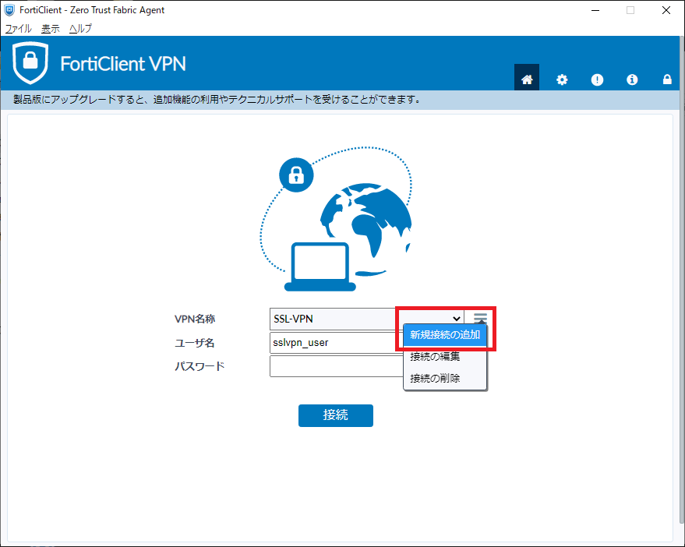Click the FortiClient title bar app icon
The image size is (685, 547).
click(9, 10)
